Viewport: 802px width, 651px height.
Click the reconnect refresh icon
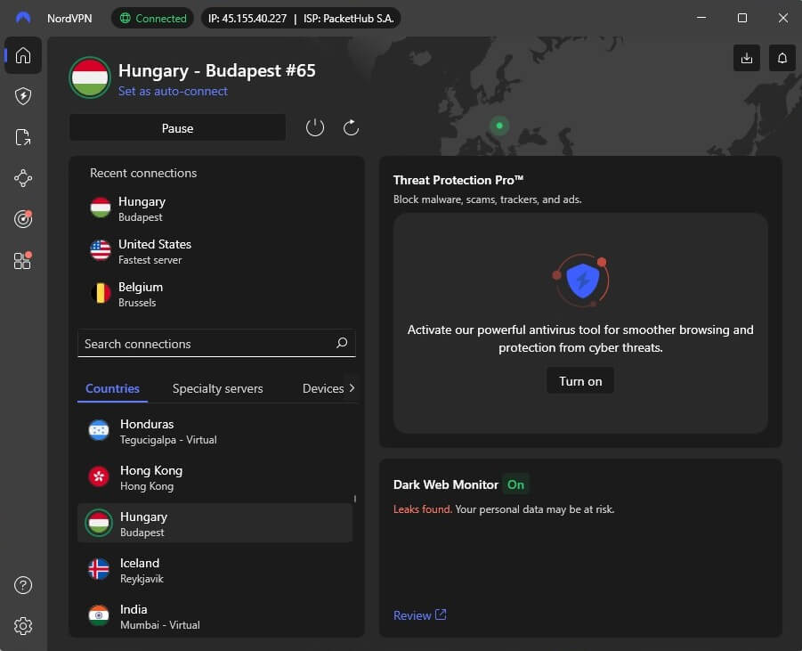pos(351,127)
